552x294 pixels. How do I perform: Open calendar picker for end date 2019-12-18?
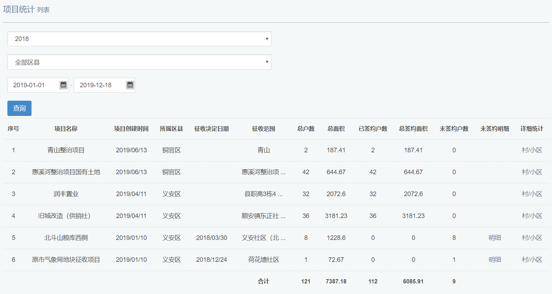click(x=130, y=85)
